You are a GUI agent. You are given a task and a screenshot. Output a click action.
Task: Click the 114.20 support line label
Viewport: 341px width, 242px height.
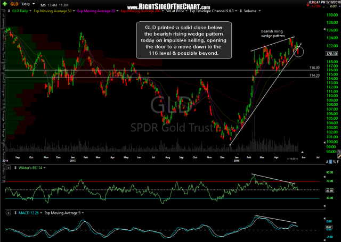pyautogui.click(x=314, y=76)
